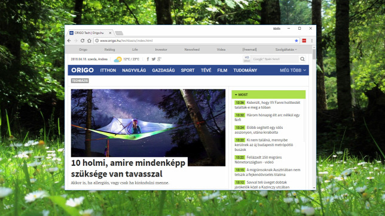Collapse the MOST news panel header
This screenshot has width=385, height=216.
click(x=268, y=94)
